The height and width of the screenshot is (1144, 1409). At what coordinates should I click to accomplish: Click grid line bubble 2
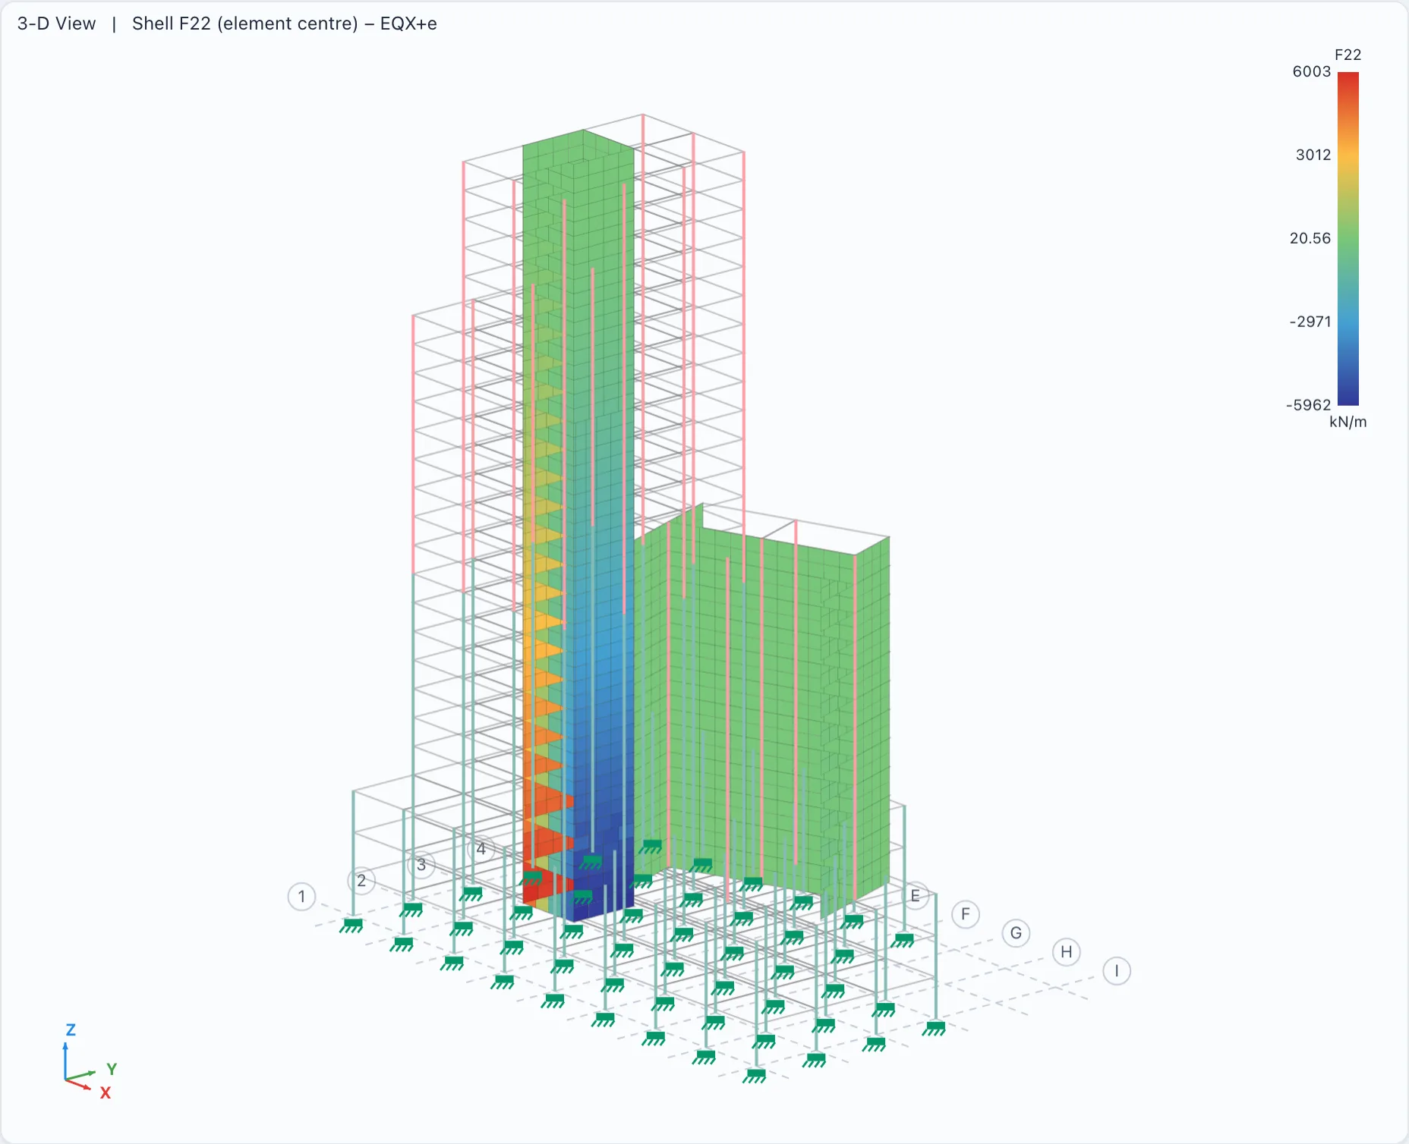click(x=361, y=881)
